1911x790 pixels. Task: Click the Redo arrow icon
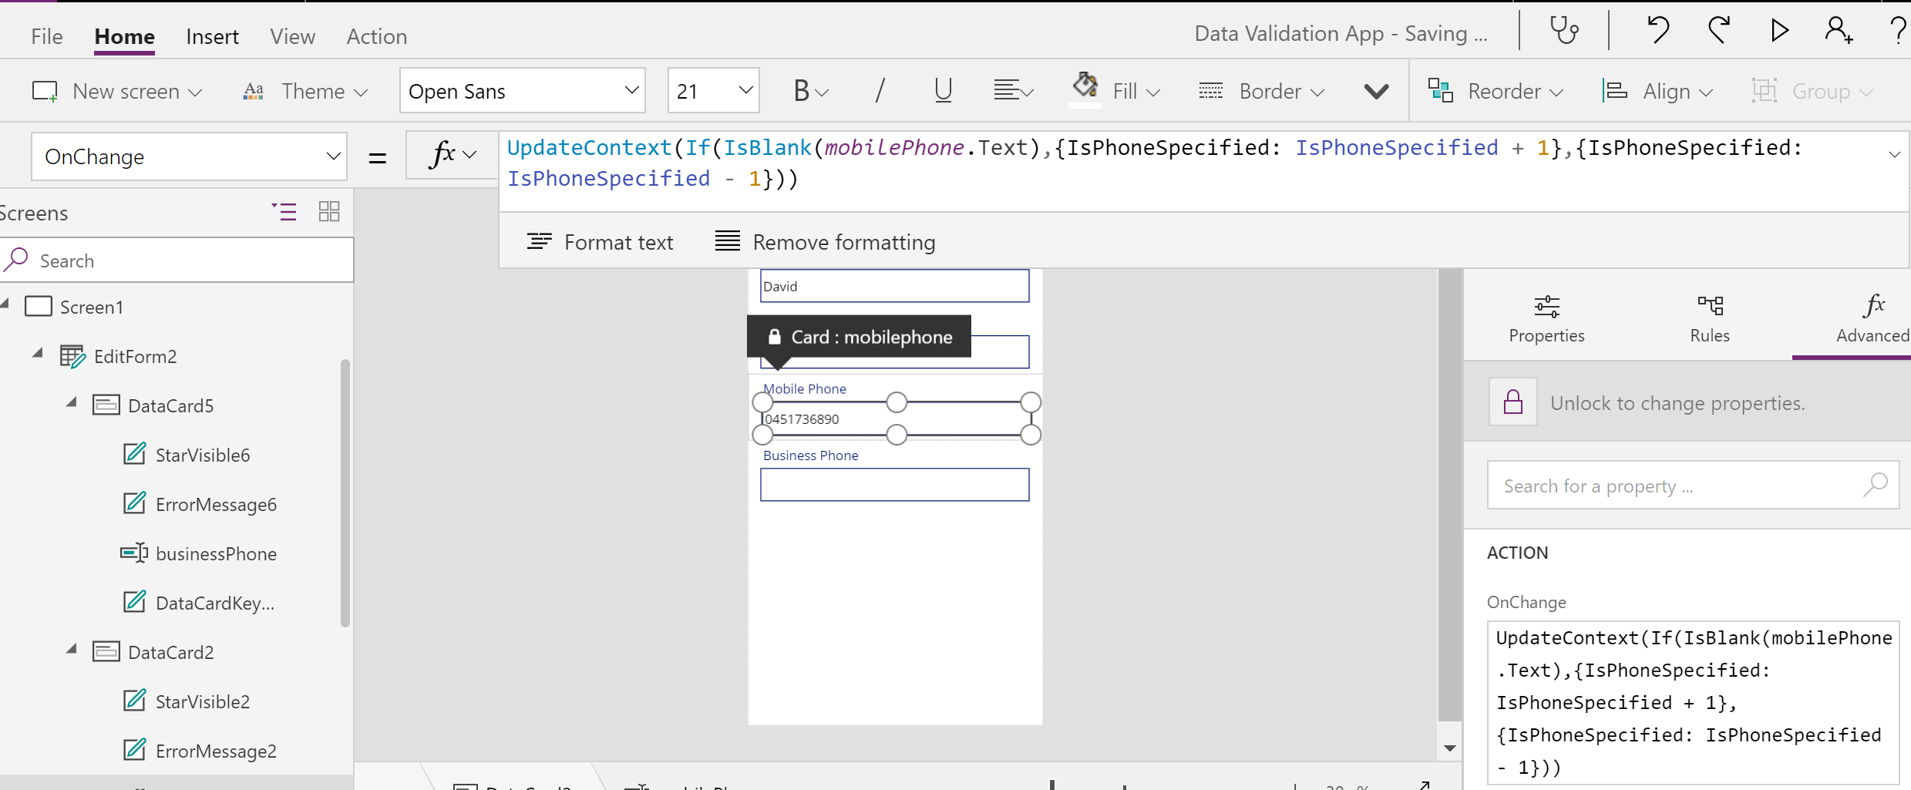1718,31
